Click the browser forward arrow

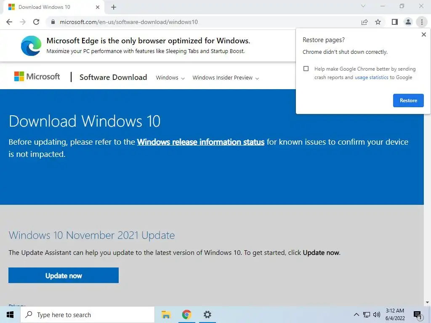click(23, 22)
